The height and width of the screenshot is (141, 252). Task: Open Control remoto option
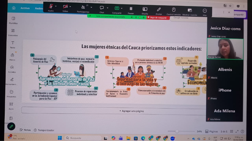pos(174,11)
